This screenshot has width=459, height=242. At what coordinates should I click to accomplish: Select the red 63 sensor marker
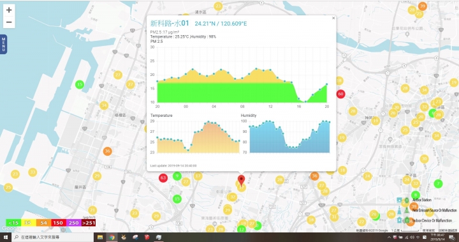pyautogui.click(x=163, y=178)
